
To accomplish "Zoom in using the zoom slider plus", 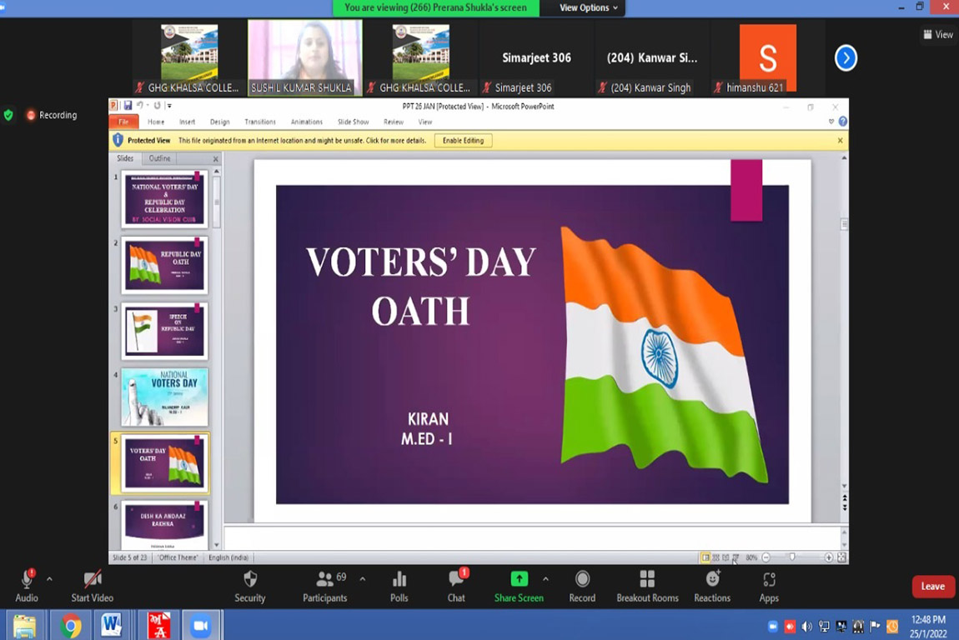I will [829, 557].
